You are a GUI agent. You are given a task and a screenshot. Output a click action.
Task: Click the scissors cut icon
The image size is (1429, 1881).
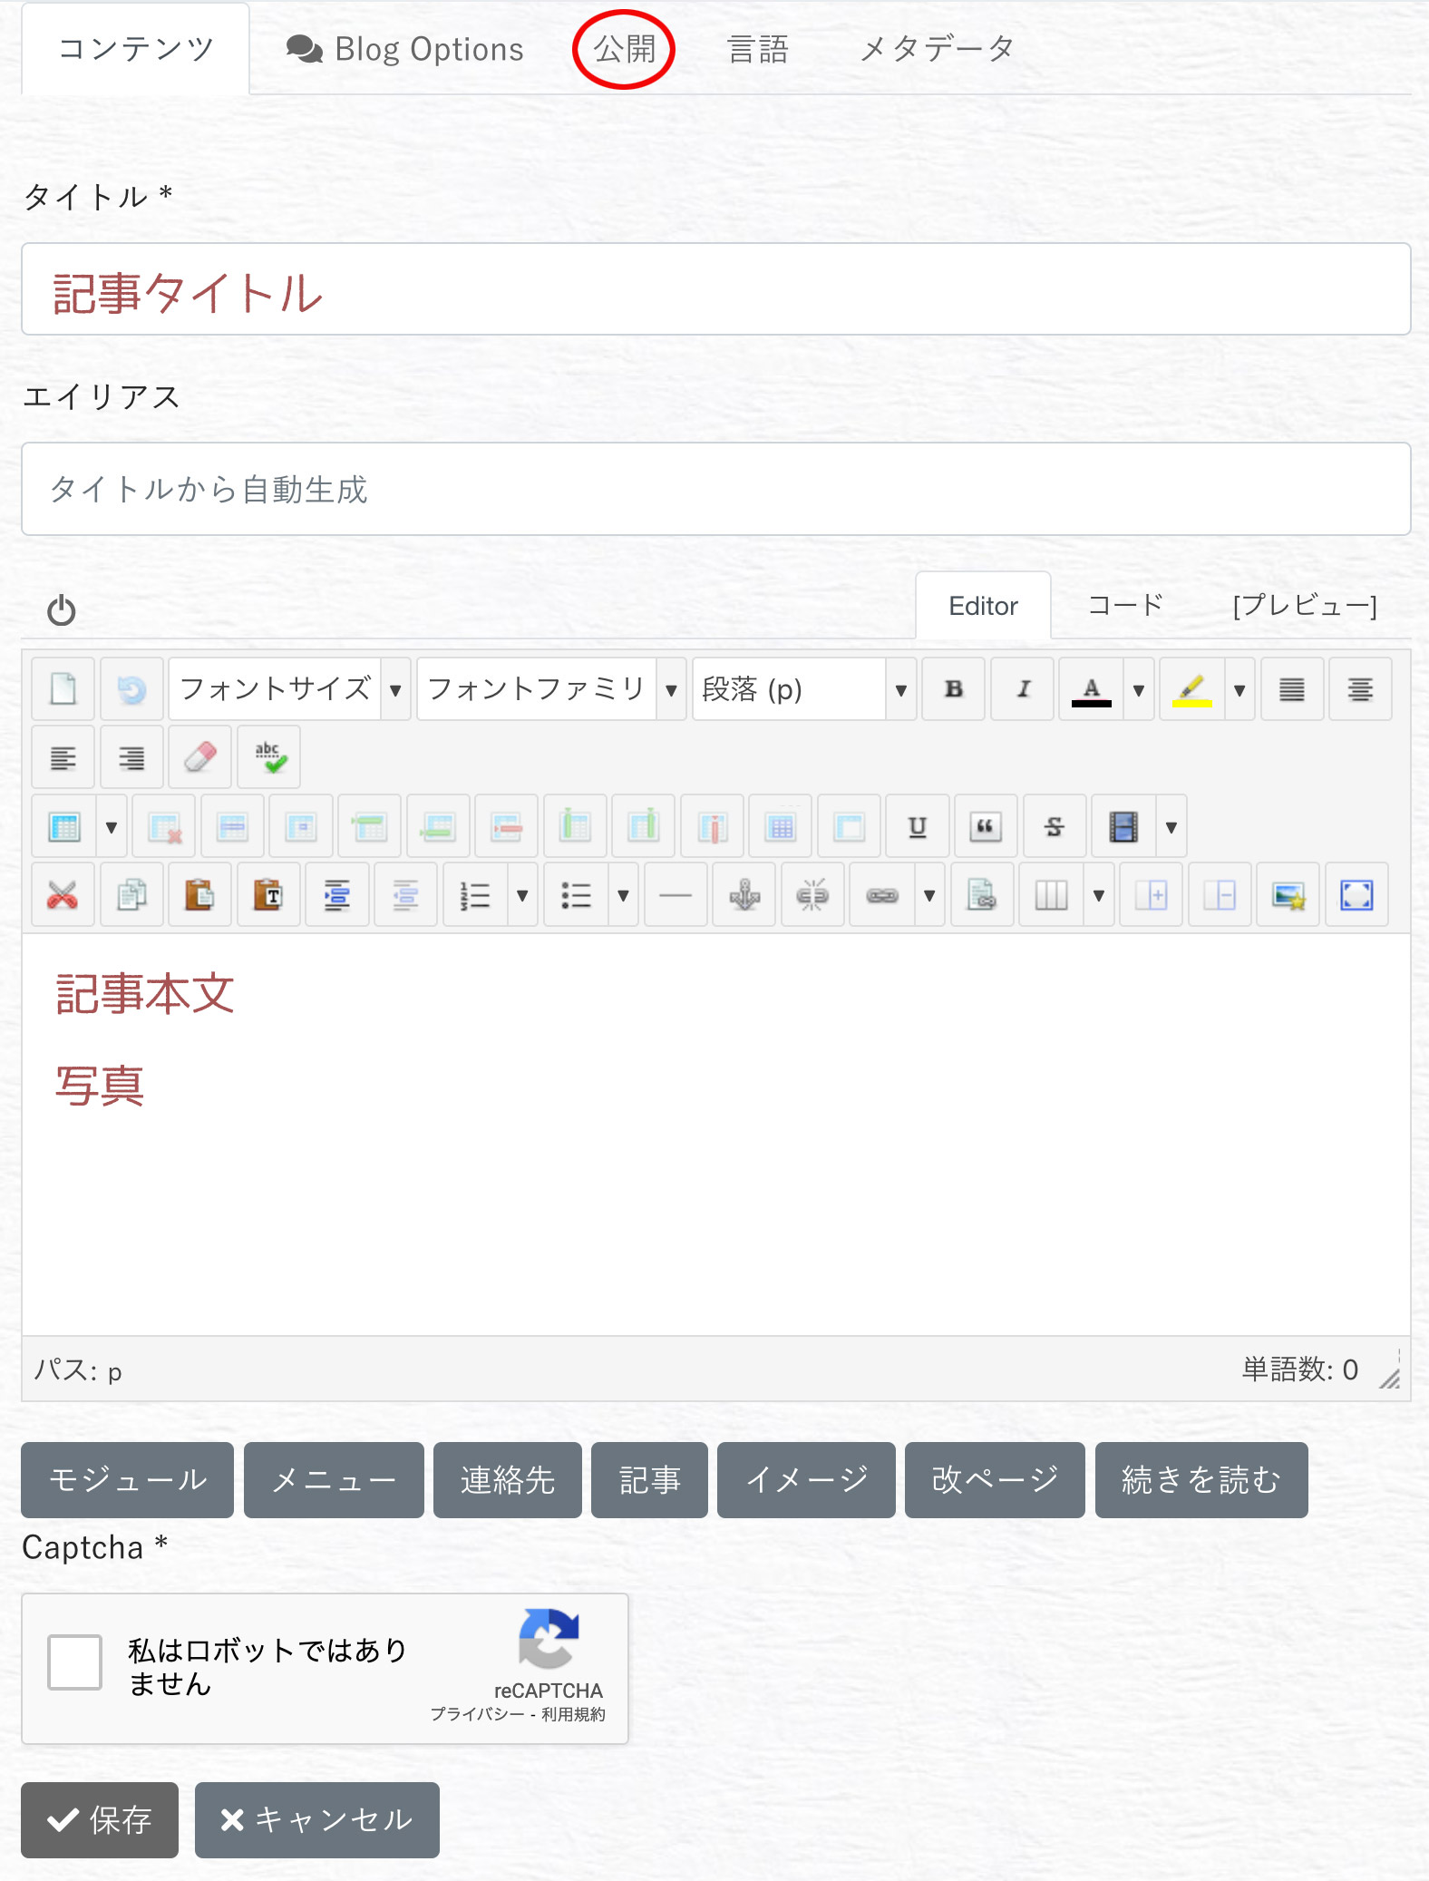(x=63, y=895)
